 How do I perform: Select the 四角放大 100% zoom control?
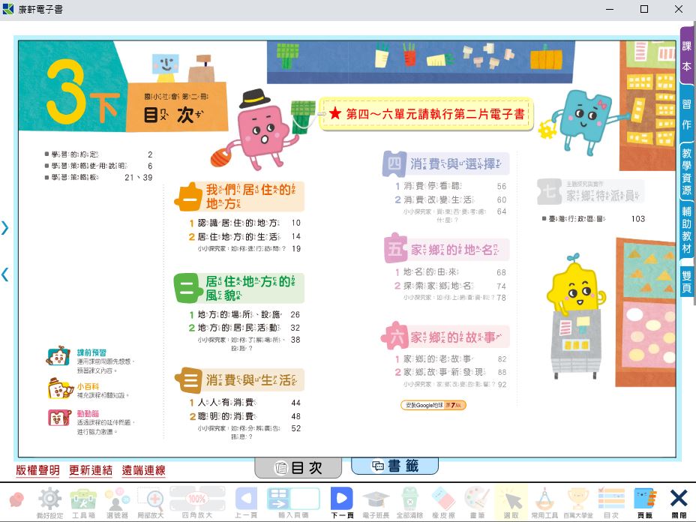click(x=197, y=502)
